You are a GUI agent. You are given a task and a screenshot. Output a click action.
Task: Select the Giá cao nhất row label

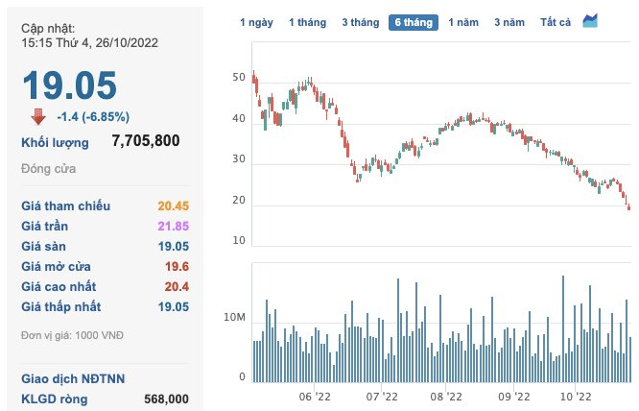pos(60,286)
